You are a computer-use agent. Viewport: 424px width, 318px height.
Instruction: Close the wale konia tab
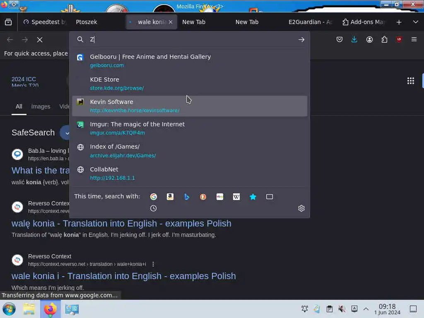pyautogui.click(x=171, y=22)
